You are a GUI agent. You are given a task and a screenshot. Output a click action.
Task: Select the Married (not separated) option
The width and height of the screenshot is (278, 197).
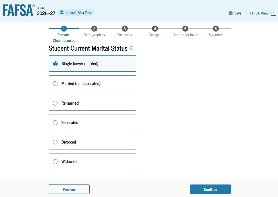[92, 84]
